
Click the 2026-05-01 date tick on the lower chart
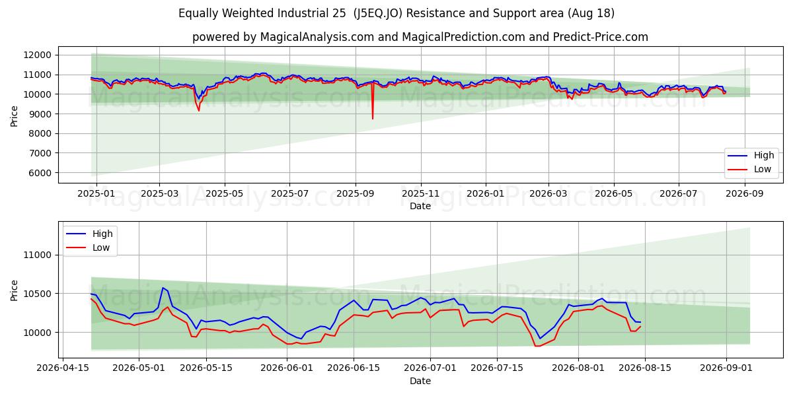[139, 369]
